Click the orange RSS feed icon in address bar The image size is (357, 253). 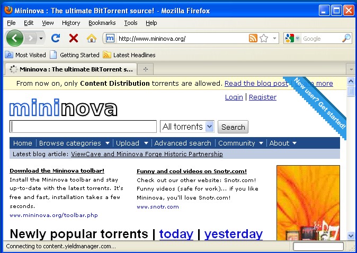[253, 38]
